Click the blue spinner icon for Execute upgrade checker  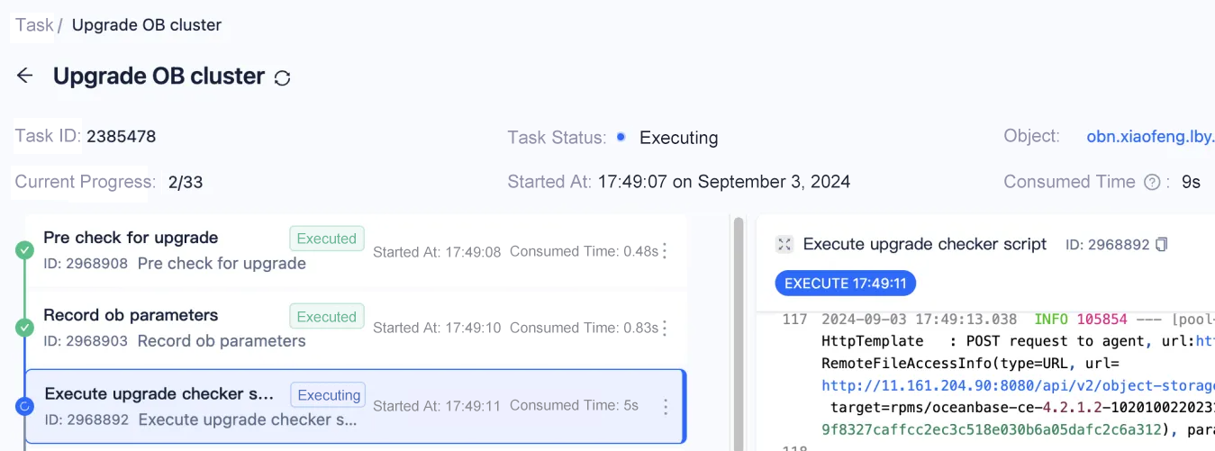25,407
